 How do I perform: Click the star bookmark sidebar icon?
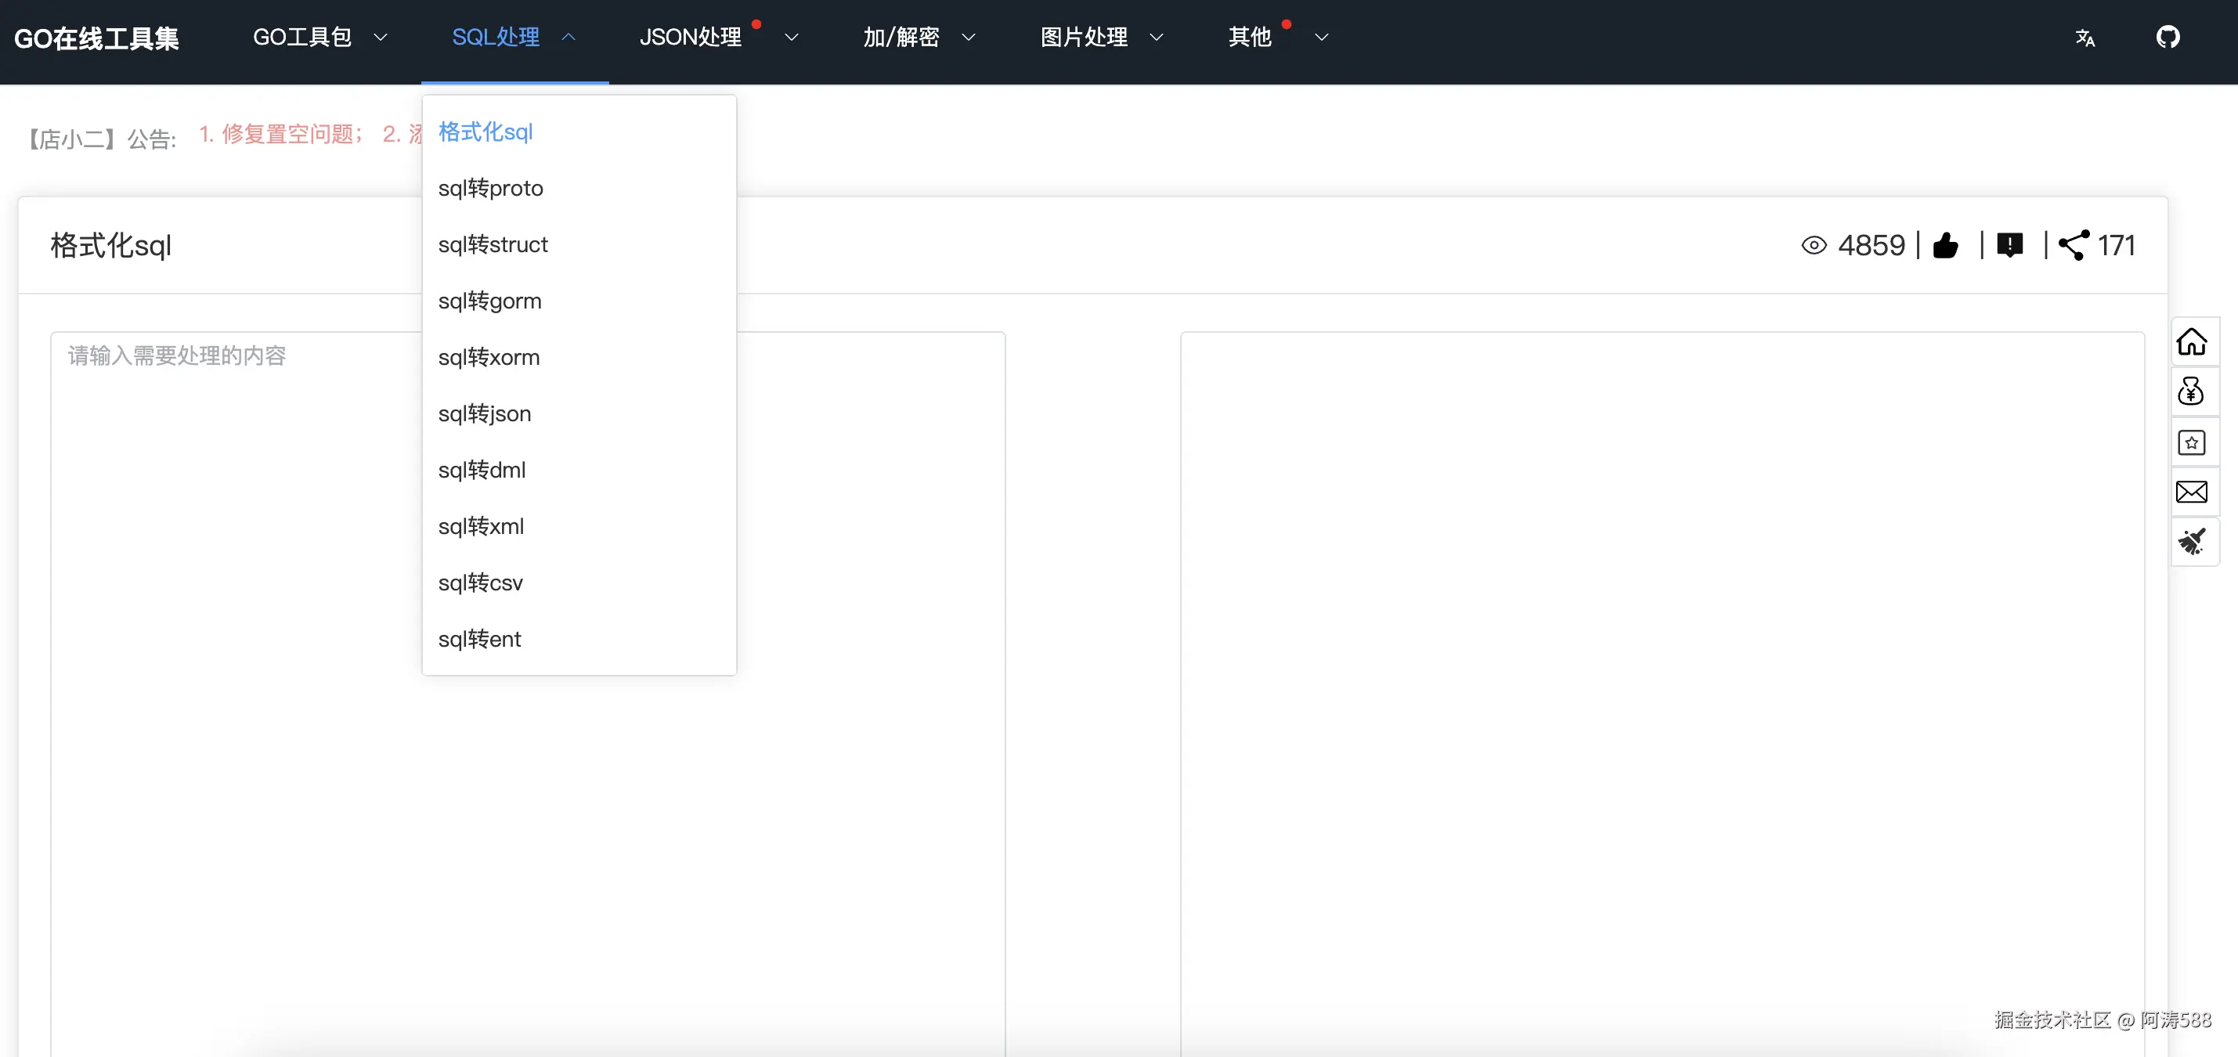[2191, 443]
